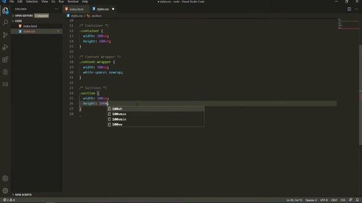Image resolution: width=362 pixels, height=203 pixels.
Task: Click Ln 26, Col 15 in status bar
Action: [294, 200]
